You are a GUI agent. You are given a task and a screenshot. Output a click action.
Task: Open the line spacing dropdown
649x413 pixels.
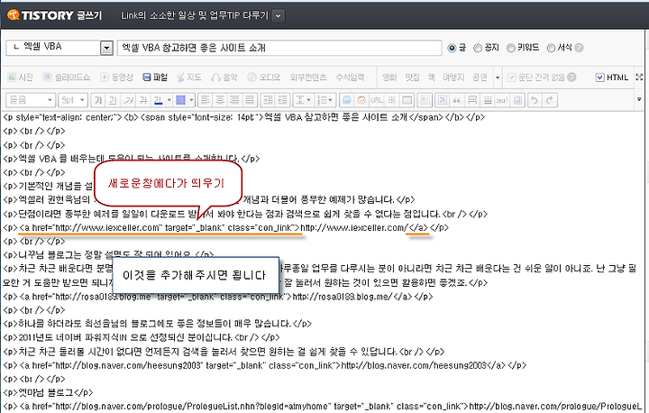pyautogui.click(x=304, y=100)
